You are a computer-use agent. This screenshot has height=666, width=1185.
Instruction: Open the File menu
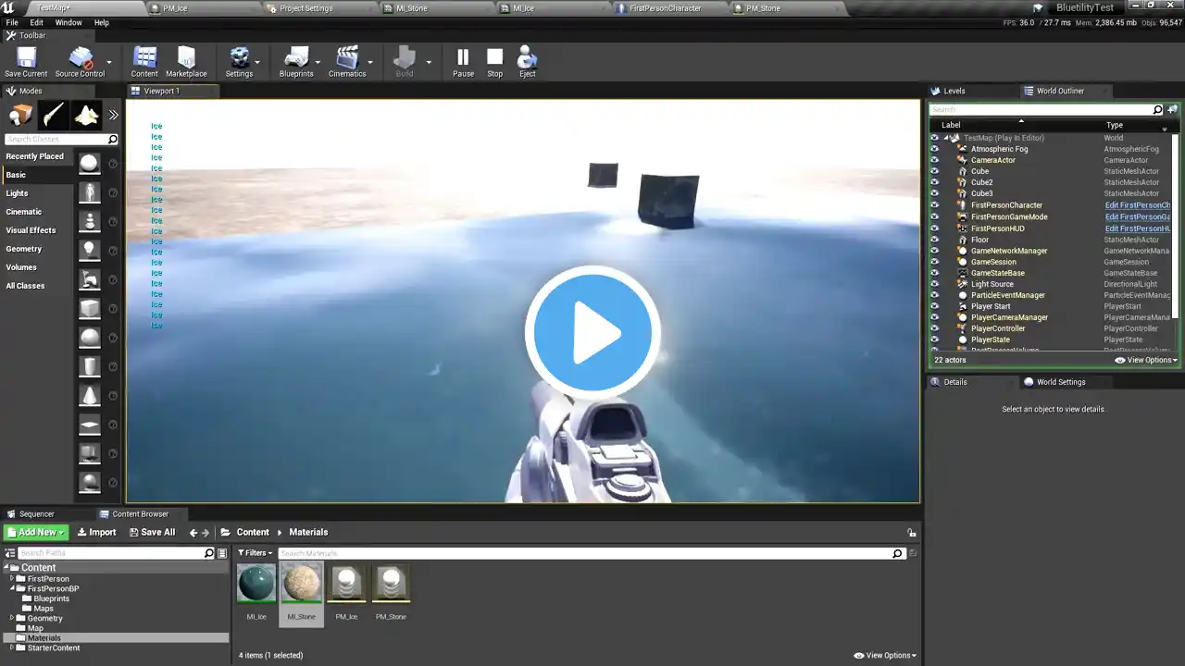[x=12, y=23]
